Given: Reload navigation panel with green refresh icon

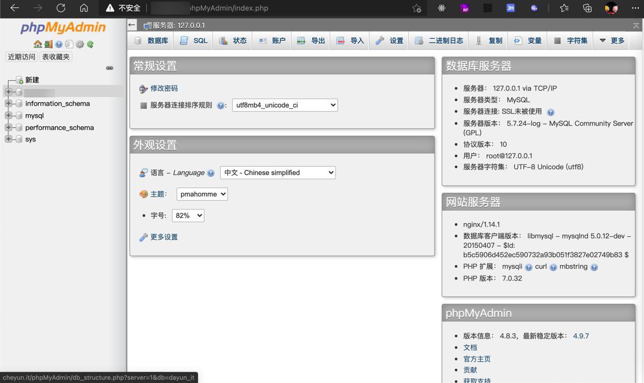Looking at the screenshot, I should (90, 45).
